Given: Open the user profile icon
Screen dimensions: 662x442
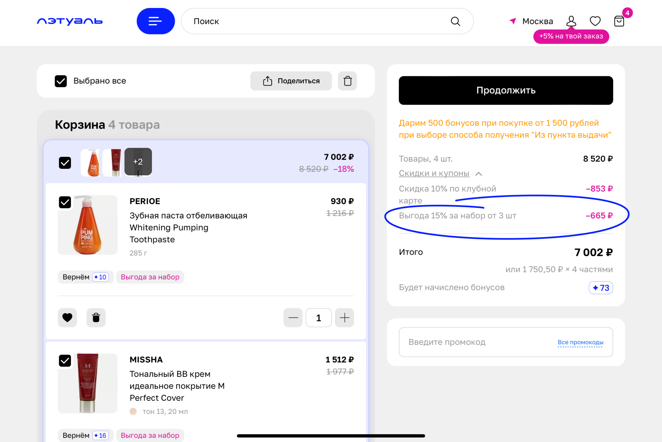Looking at the screenshot, I should tap(571, 21).
